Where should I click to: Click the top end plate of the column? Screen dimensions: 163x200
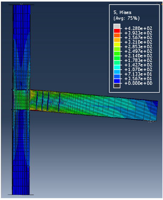point(21,5)
